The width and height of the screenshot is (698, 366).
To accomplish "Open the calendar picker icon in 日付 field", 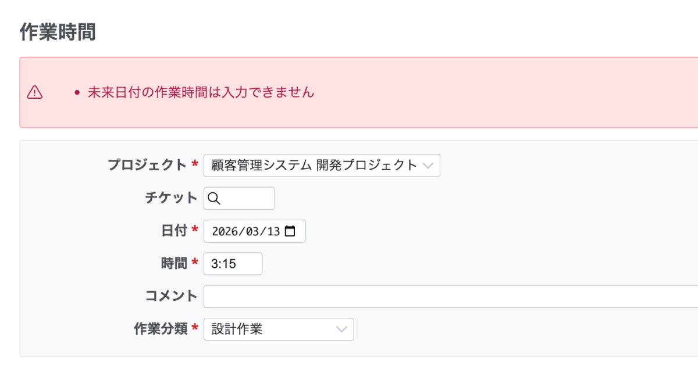I will coord(290,231).
